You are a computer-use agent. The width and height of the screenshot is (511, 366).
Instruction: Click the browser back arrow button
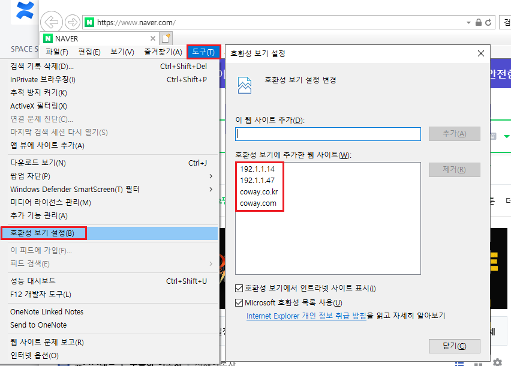click(x=51, y=22)
